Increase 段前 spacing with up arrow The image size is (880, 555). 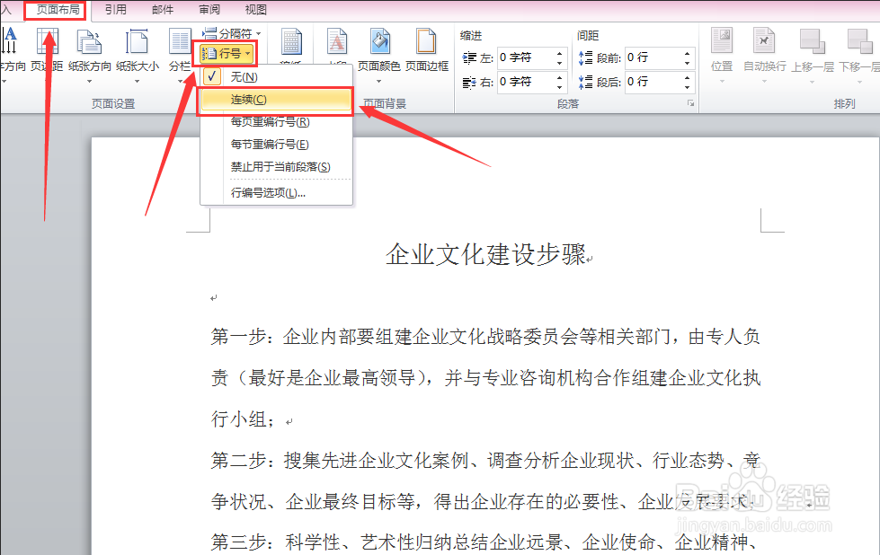[x=688, y=53]
